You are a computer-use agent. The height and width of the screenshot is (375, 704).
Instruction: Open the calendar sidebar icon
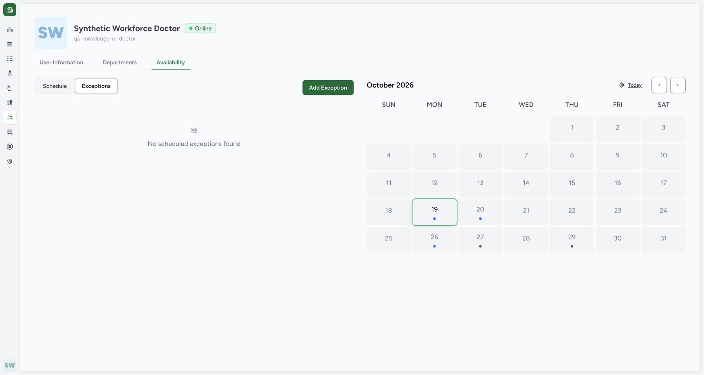[x=10, y=44]
